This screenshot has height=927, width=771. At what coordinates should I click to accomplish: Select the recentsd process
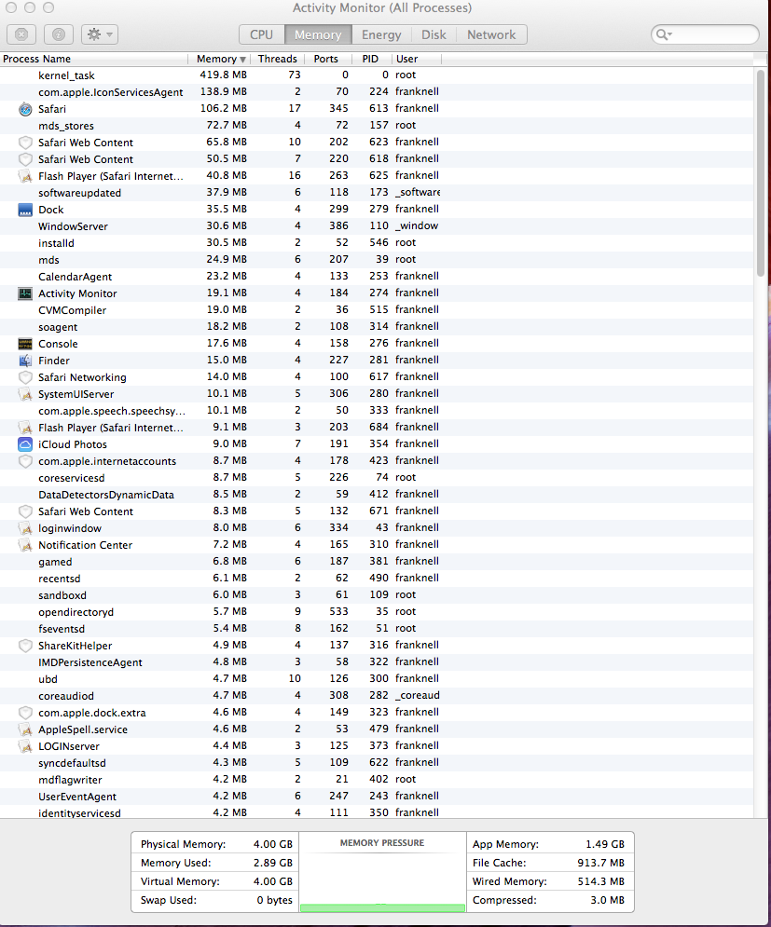coord(377,579)
